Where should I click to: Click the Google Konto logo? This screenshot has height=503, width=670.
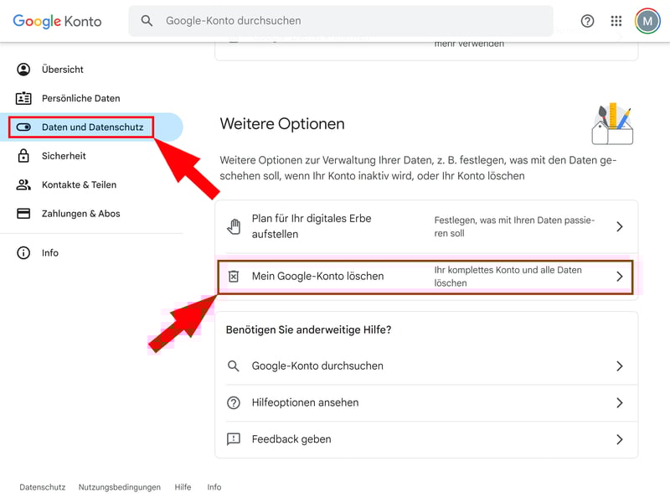click(57, 21)
